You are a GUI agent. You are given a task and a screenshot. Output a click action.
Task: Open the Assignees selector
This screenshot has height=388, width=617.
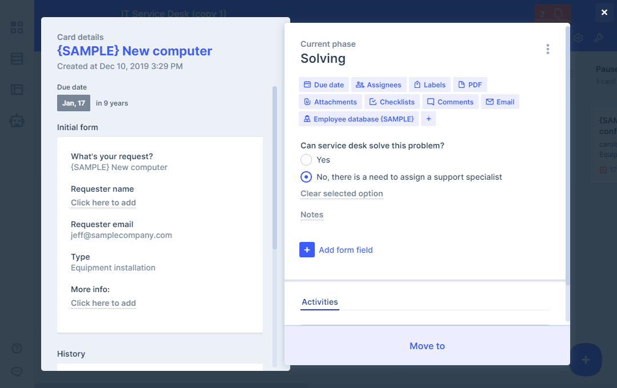coord(378,85)
